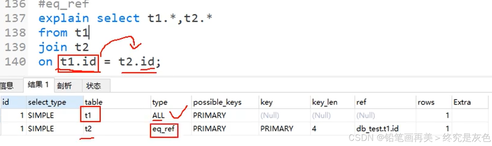Click line 137 explain select statement

[125, 18]
